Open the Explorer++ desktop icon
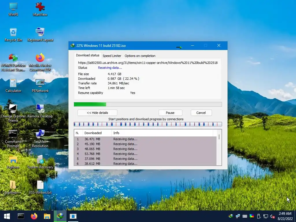Viewport: 296px width, 222px height. pyautogui.click(x=13, y=187)
